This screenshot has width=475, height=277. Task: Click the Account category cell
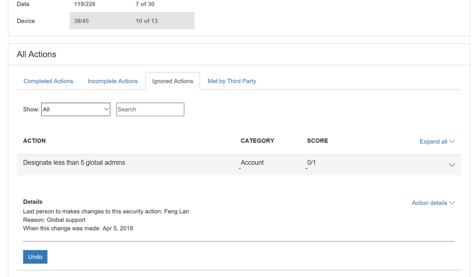252,163
